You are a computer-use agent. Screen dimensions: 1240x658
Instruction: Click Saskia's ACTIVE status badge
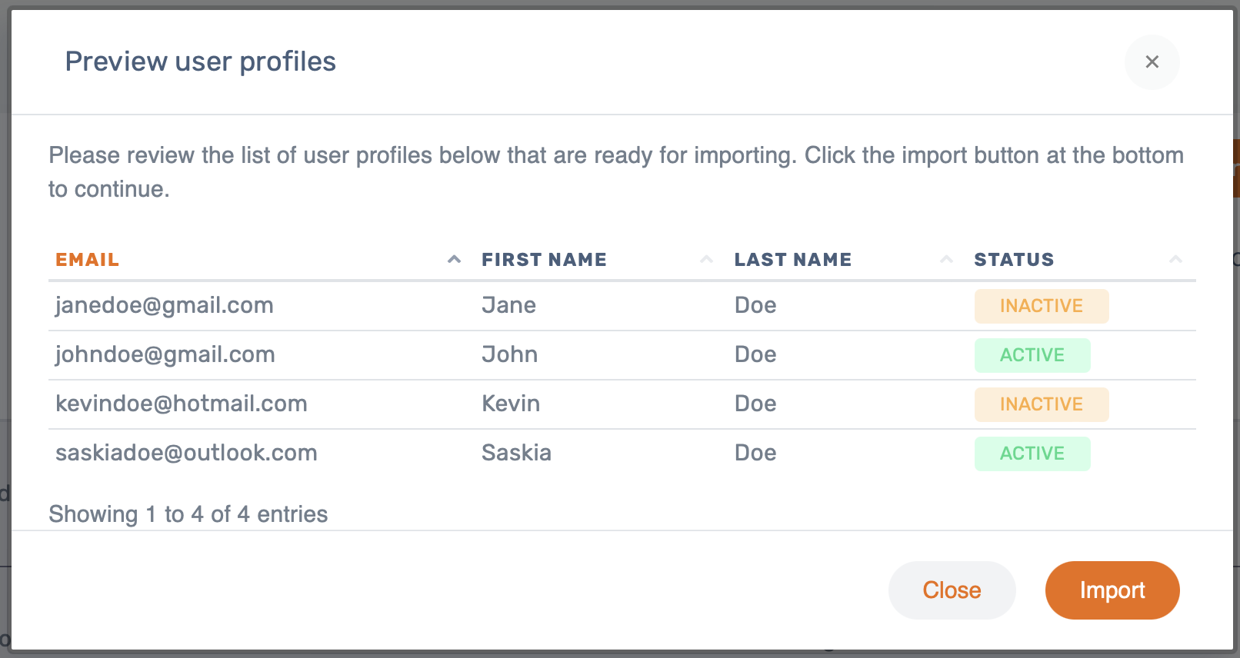(x=1032, y=454)
